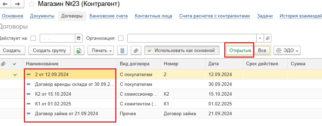Screen dimensions: 322x126
Task: Toggle the Действует на checkbox
Action: coord(33,38)
